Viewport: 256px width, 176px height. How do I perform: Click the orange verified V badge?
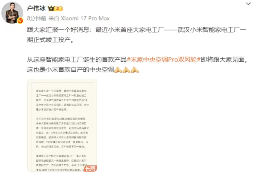[20, 21]
